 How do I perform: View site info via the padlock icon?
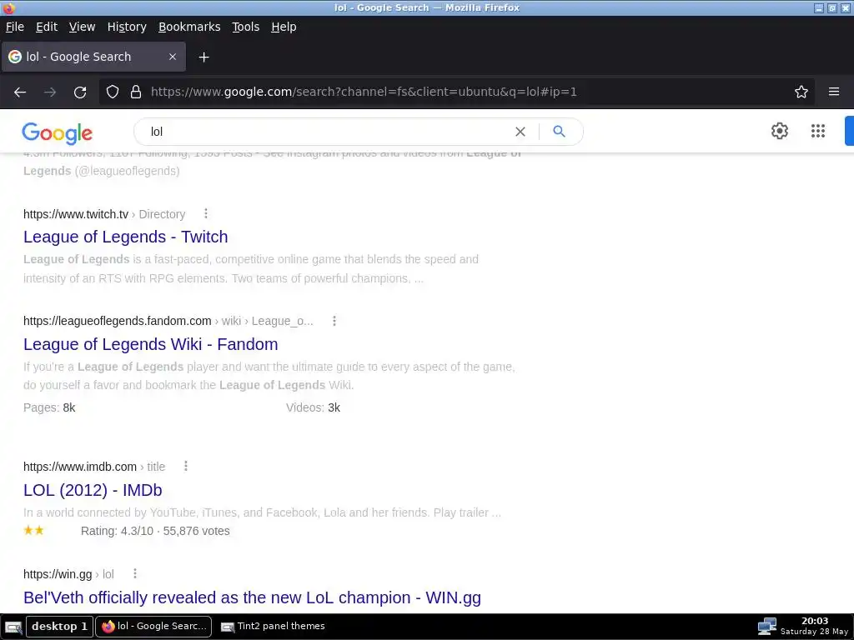pos(136,92)
